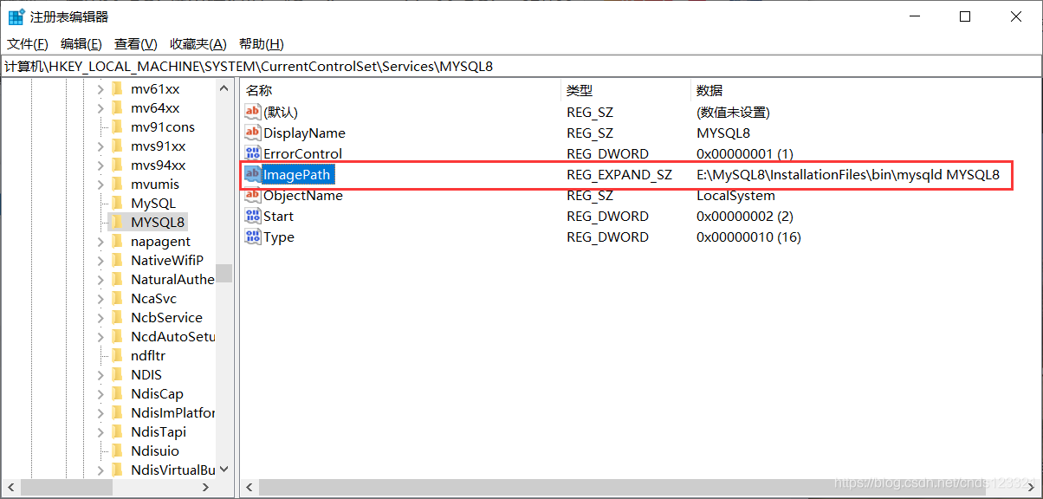
Task: Click the (默认) string value icon
Action: tap(253, 112)
